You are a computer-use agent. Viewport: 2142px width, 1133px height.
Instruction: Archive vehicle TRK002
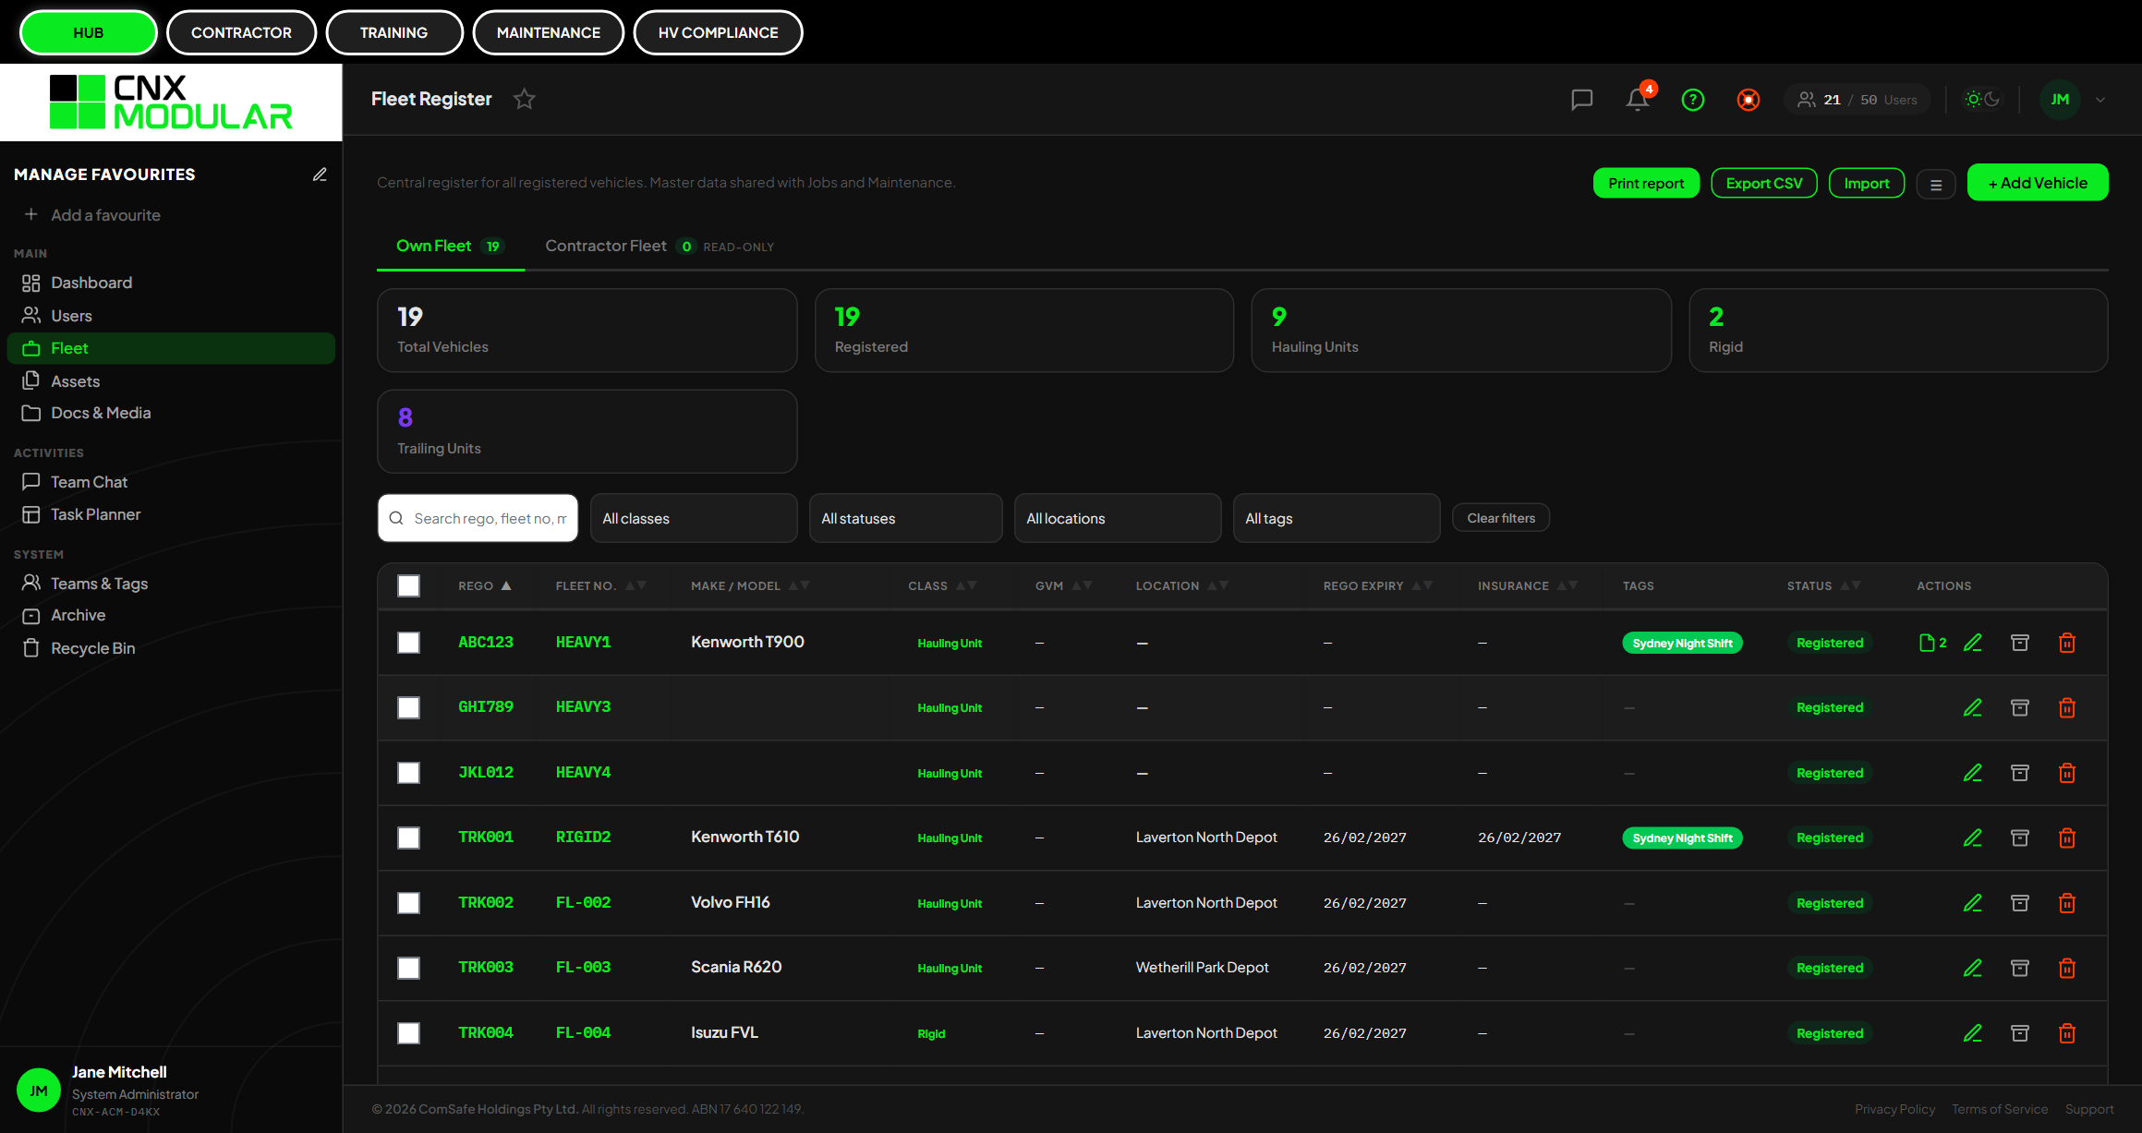click(2020, 903)
